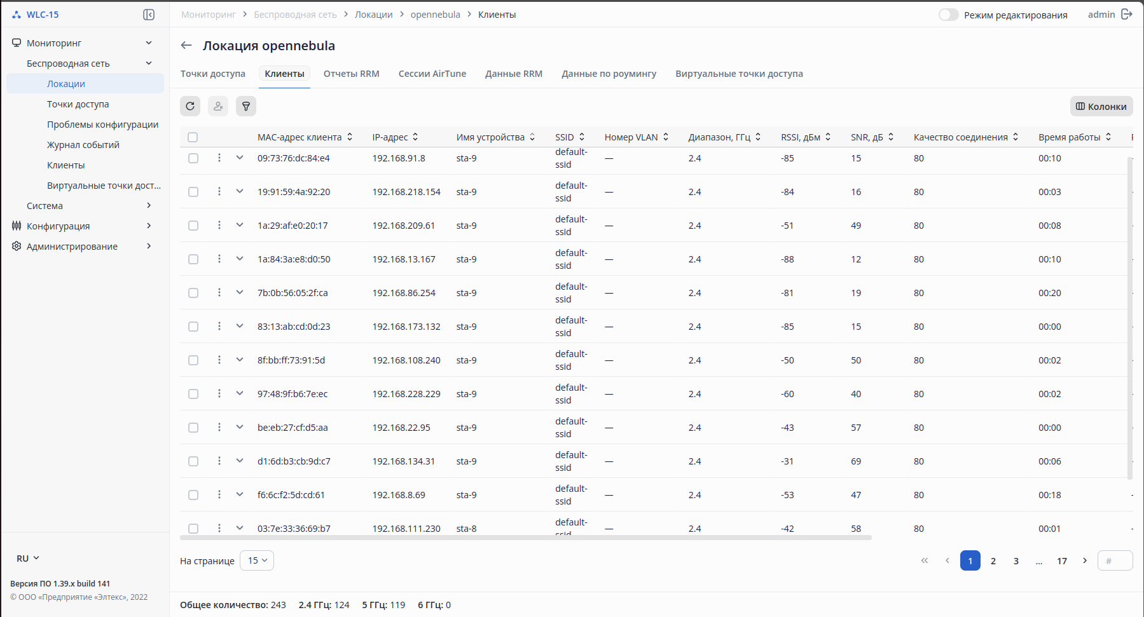The height and width of the screenshot is (617, 1144).
Task: Select checkbox for client f6:6c:f2:5d:cd:61
Action: pos(193,495)
